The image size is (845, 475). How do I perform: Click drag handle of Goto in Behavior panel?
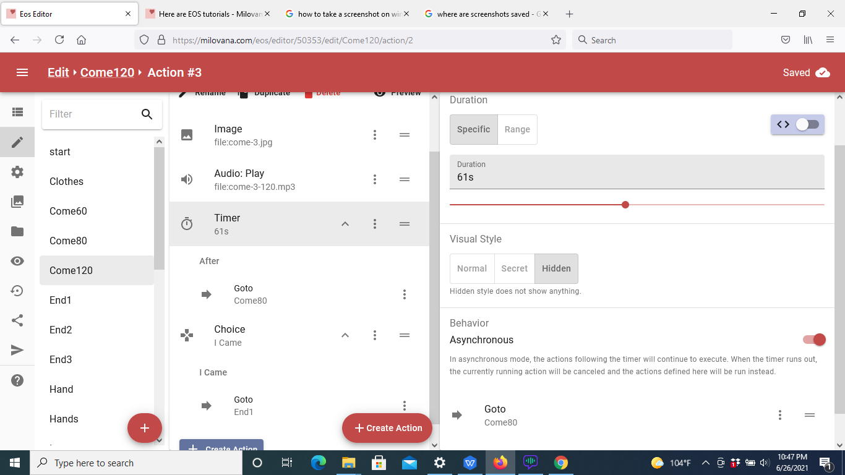pos(810,415)
